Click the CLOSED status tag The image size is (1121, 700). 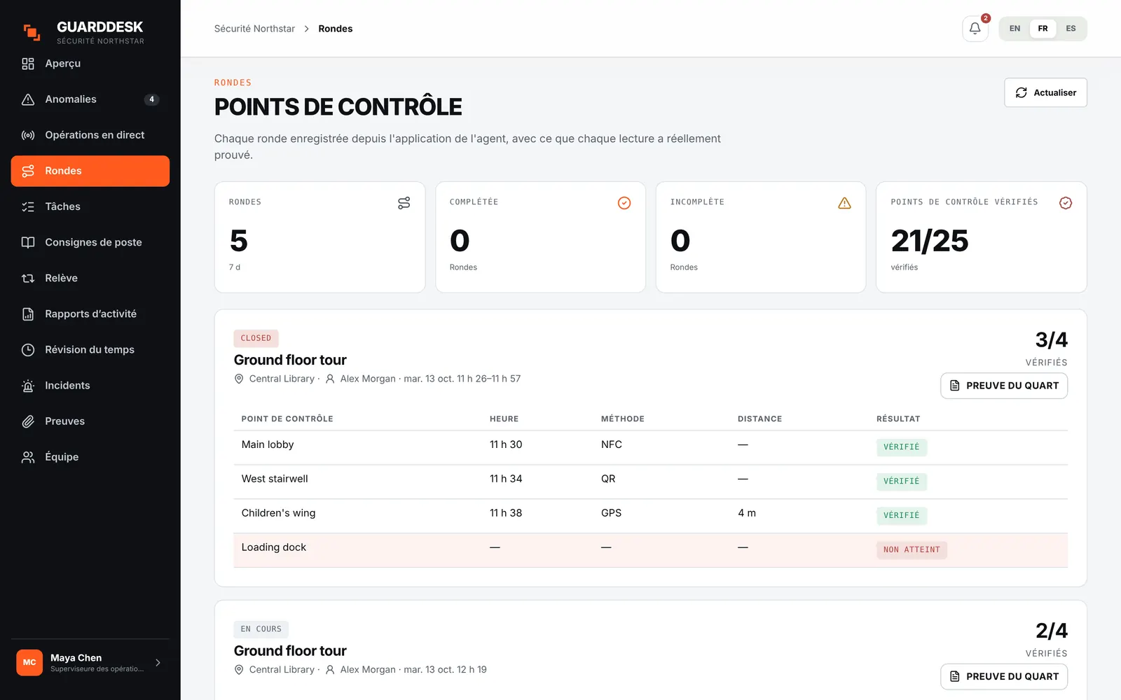[x=256, y=338]
